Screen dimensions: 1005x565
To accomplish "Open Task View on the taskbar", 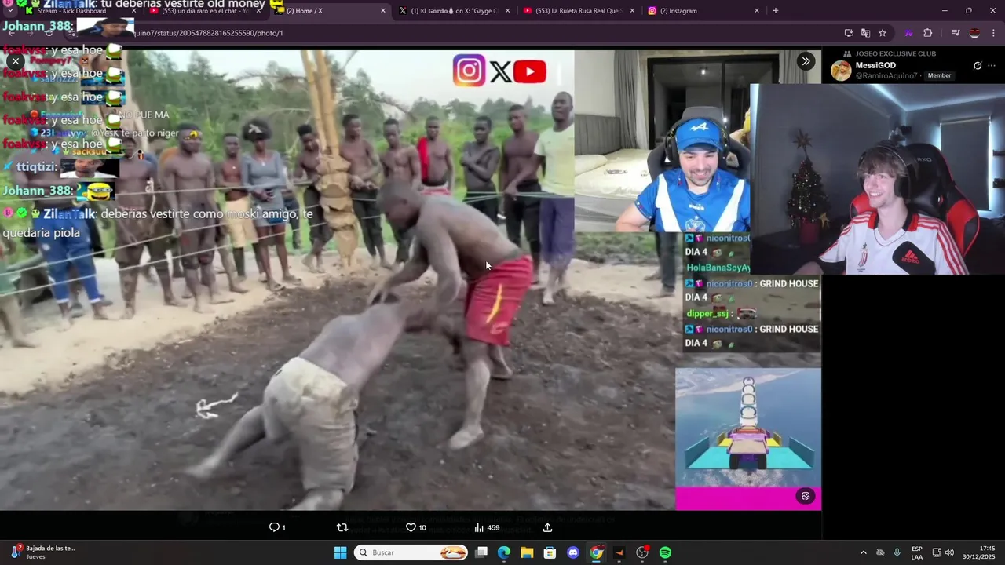I will tap(481, 552).
